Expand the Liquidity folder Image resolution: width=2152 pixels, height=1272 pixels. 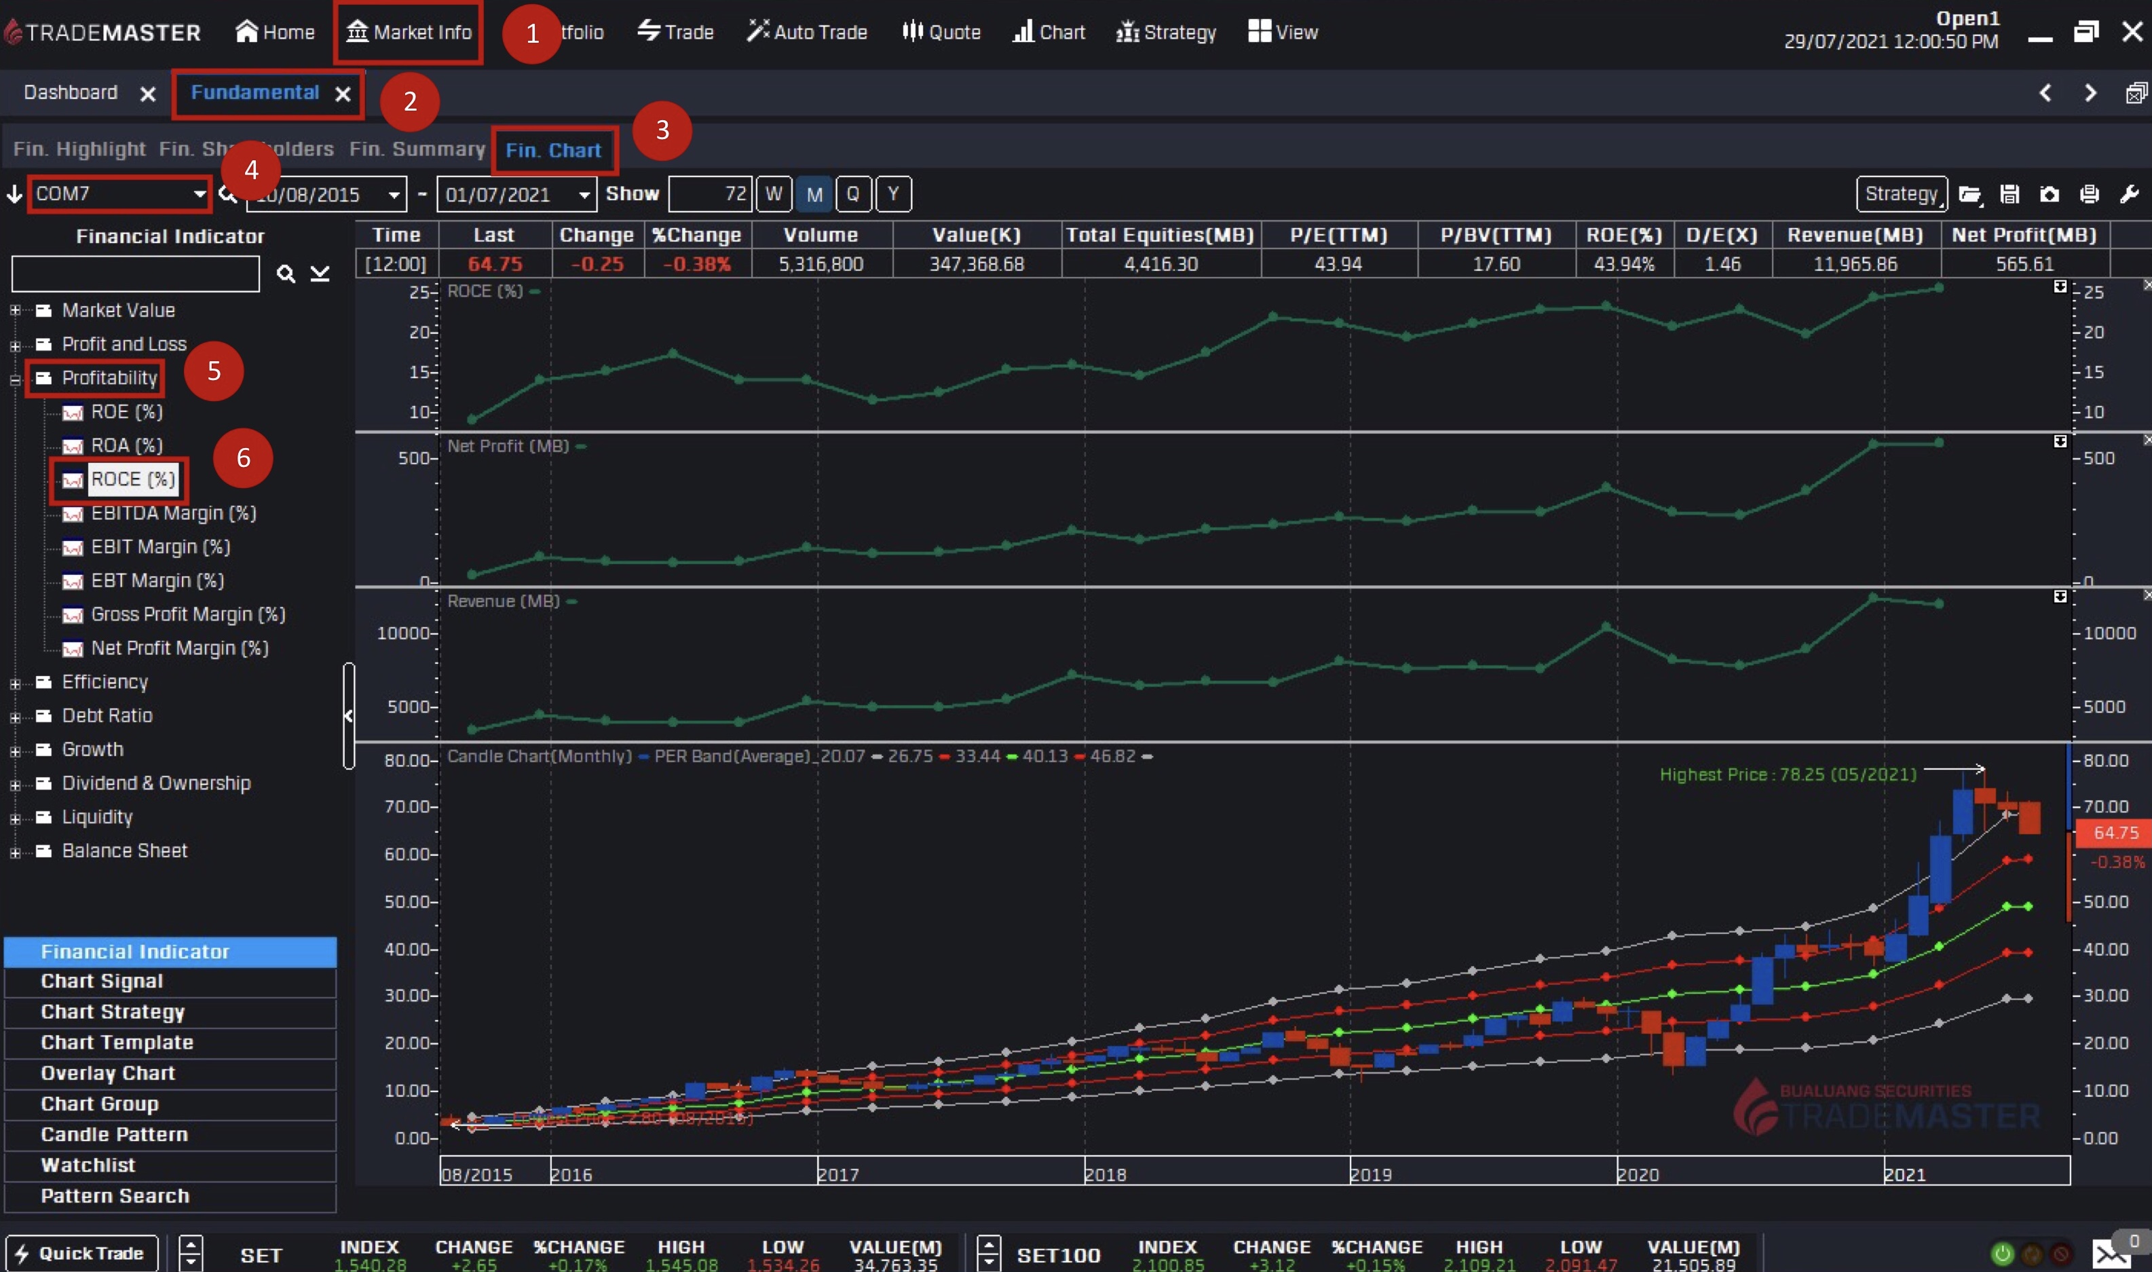click(14, 819)
